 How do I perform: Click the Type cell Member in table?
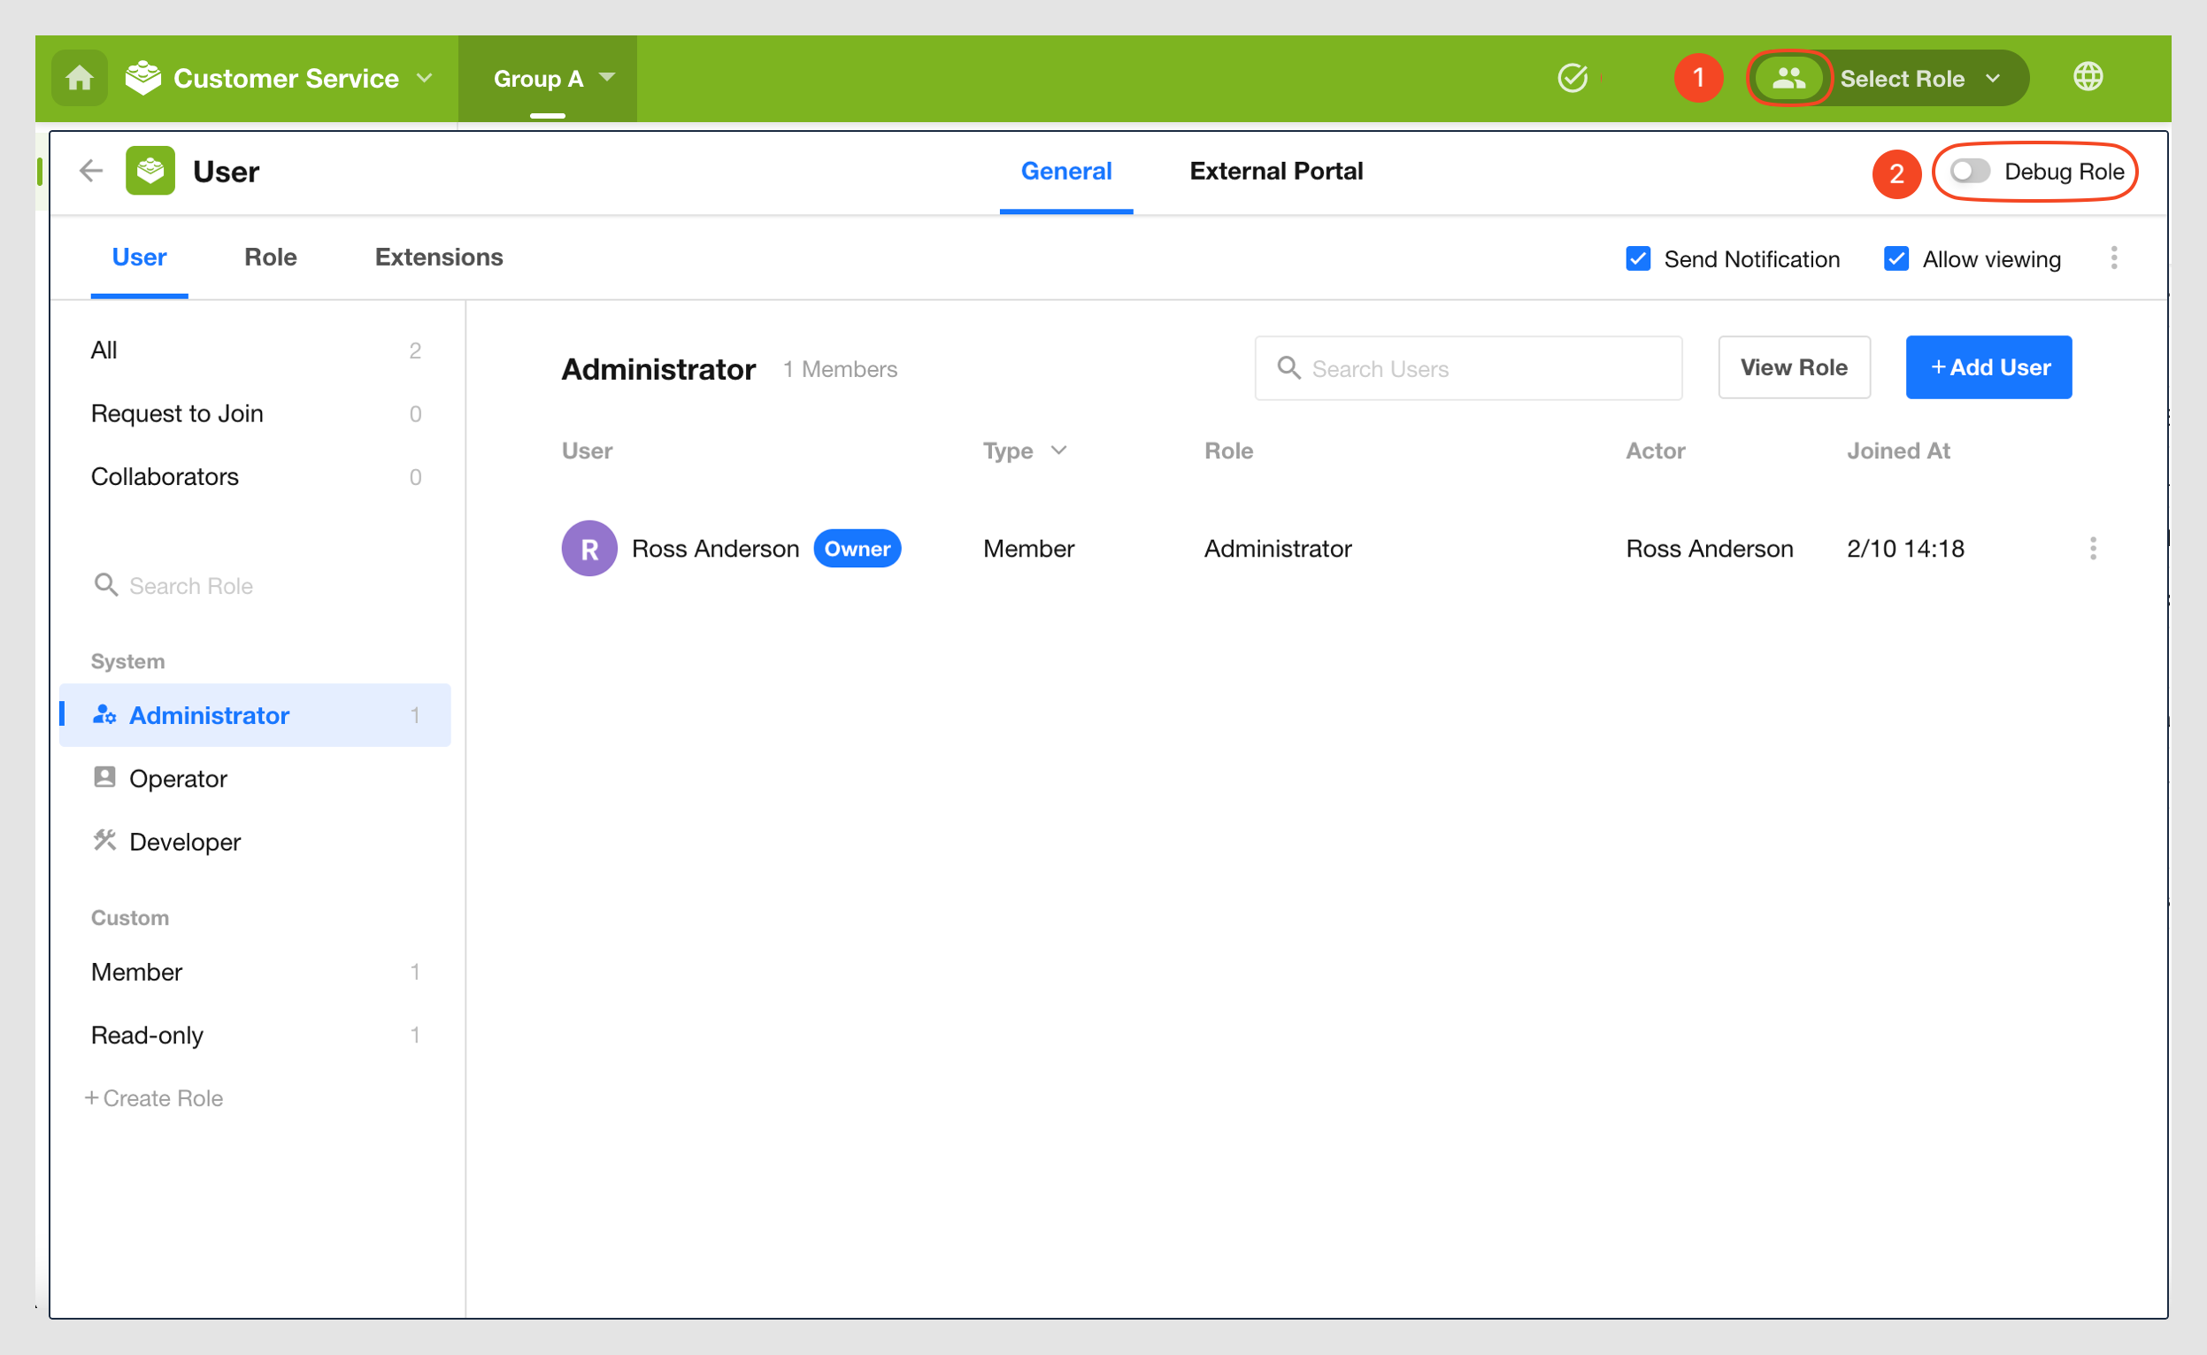(x=1028, y=549)
